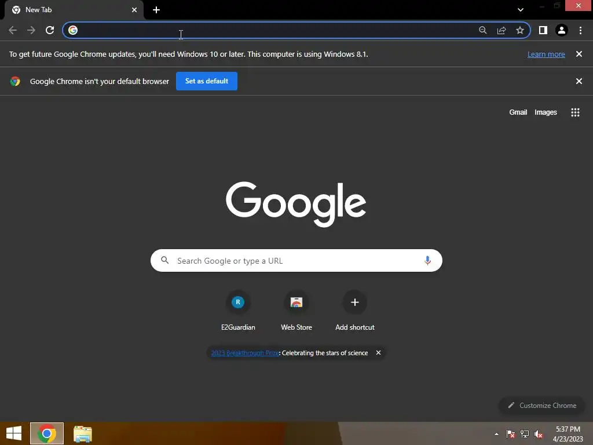Share this page via the share icon

(x=502, y=30)
